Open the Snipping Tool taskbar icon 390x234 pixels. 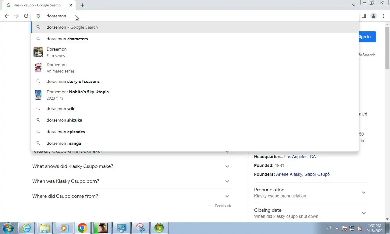(140, 228)
